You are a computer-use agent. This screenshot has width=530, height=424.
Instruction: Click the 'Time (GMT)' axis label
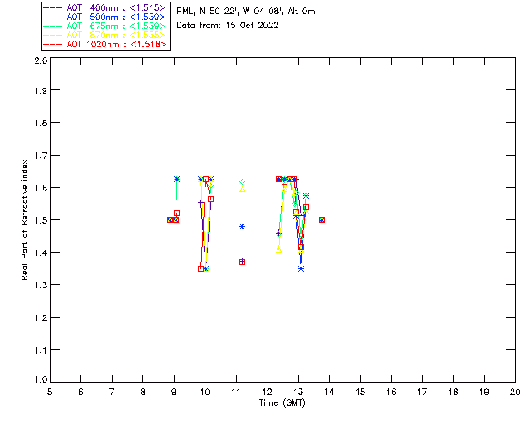coord(282,403)
